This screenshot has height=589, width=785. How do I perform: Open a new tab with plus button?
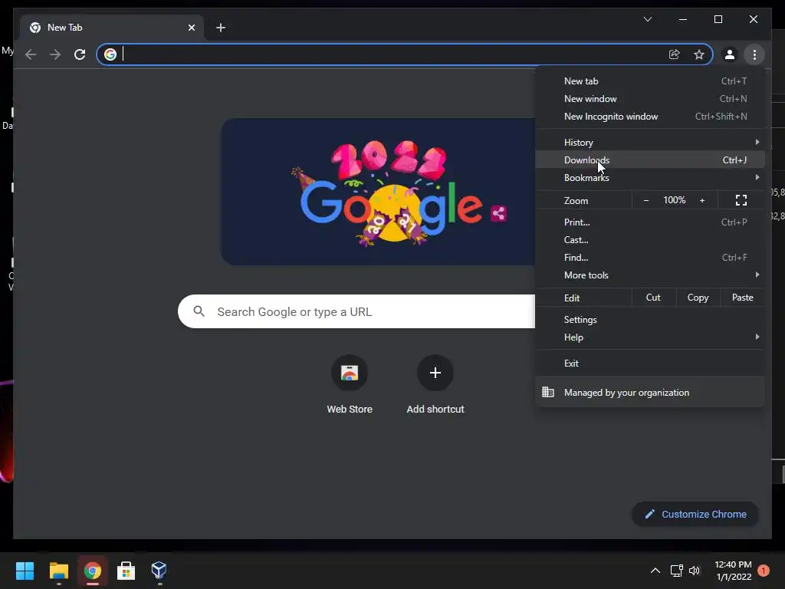[x=221, y=28]
